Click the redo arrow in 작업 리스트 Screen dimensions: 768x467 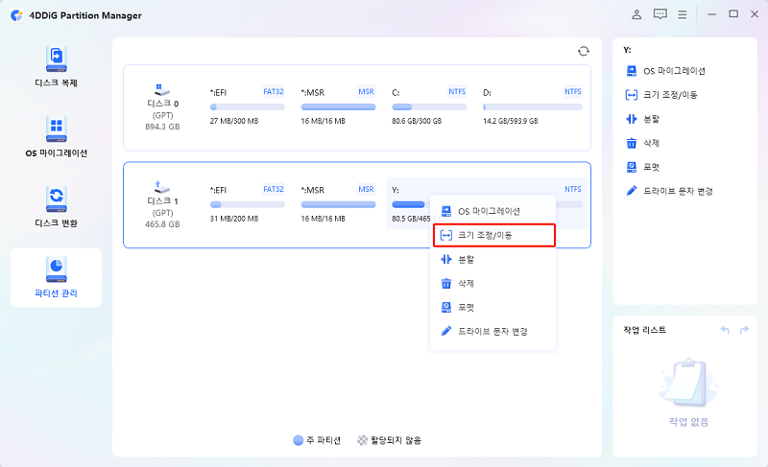(744, 330)
